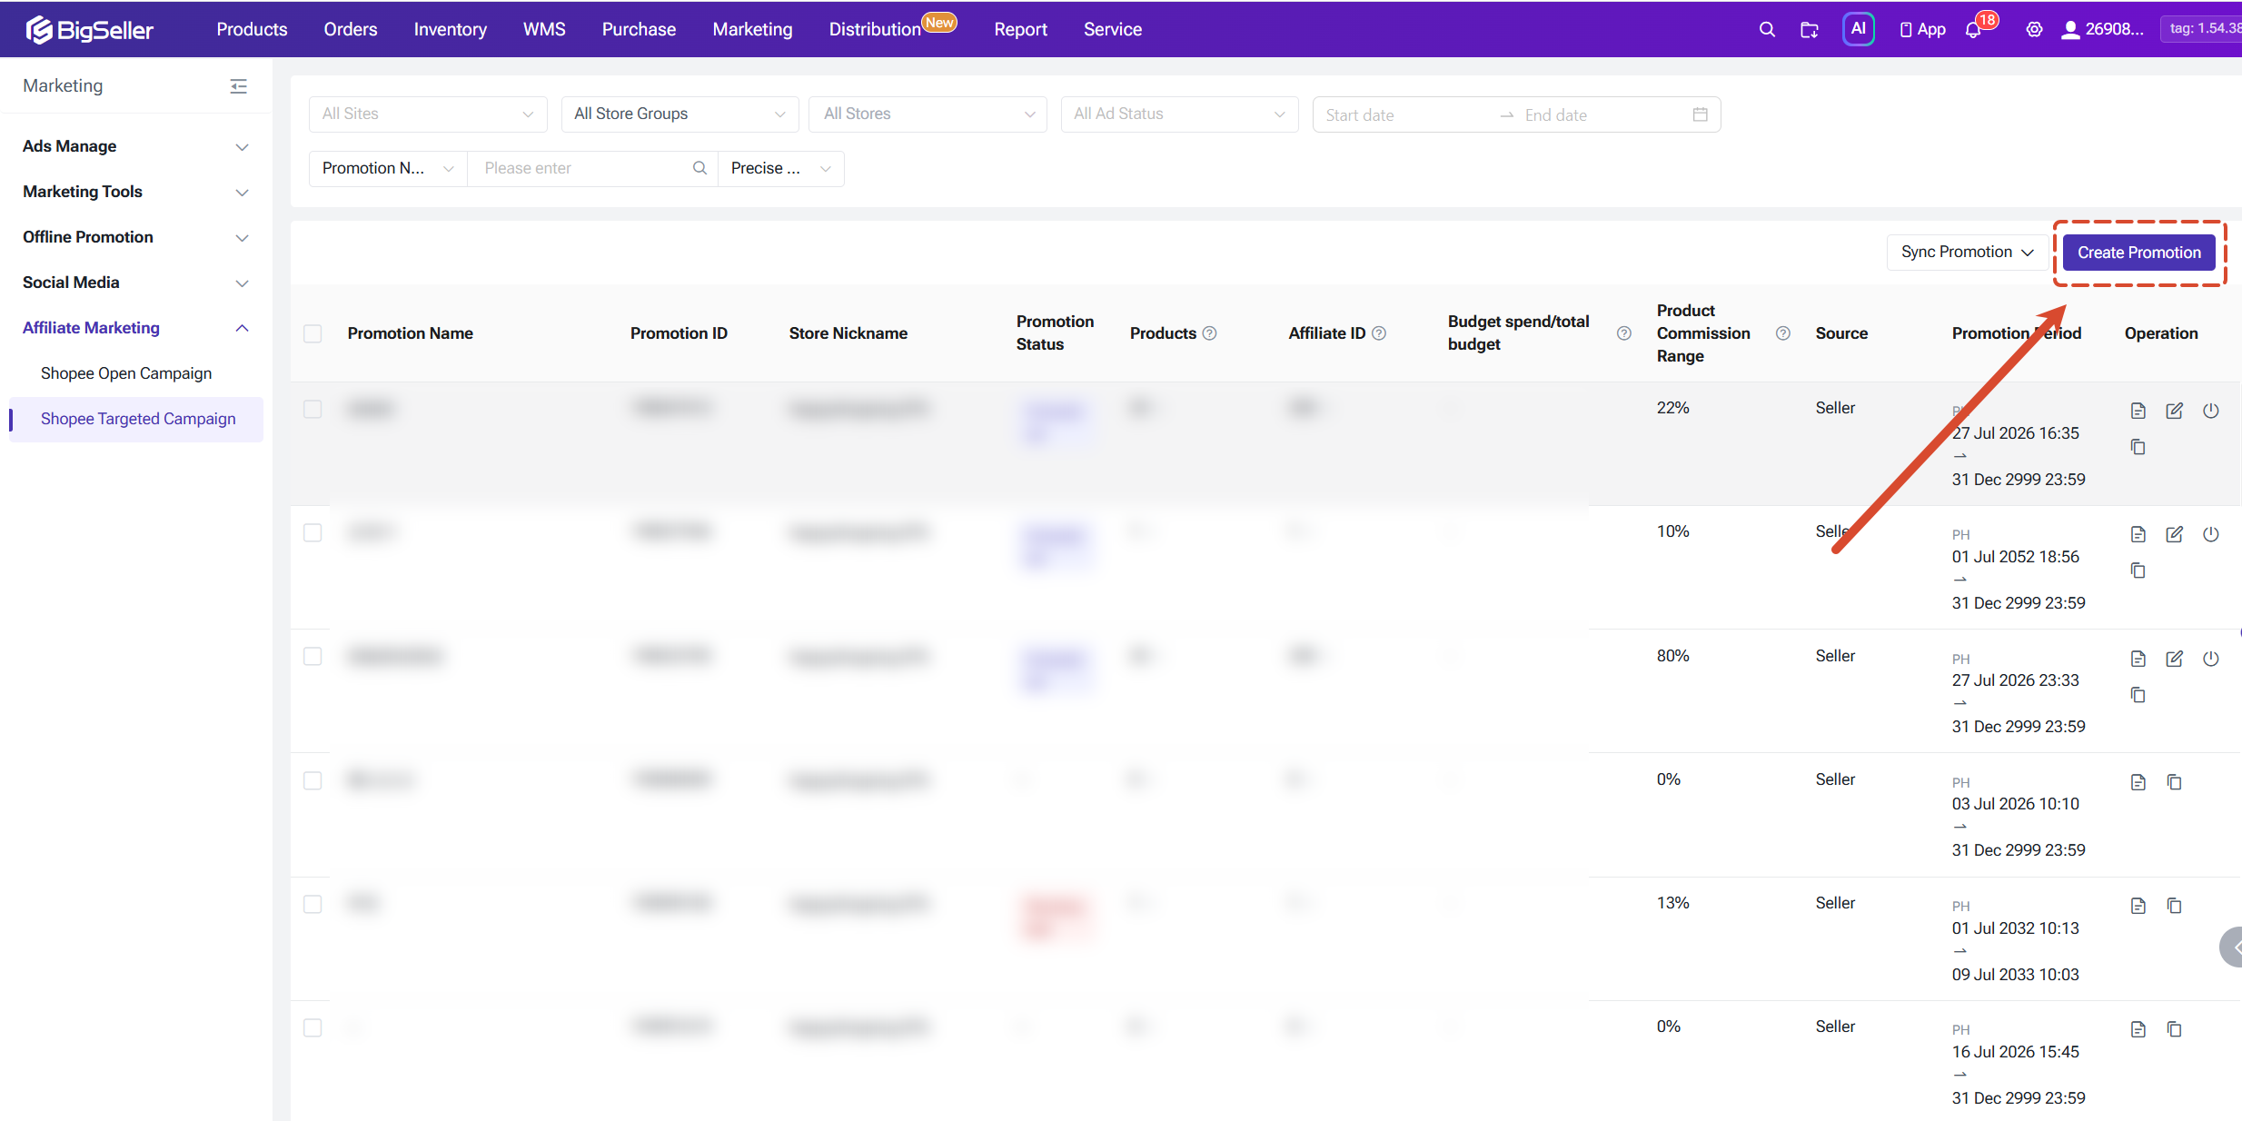End the 80% commission promotion via power icon
The image size is (2242, 1121).
click(x=2210, y=659)
